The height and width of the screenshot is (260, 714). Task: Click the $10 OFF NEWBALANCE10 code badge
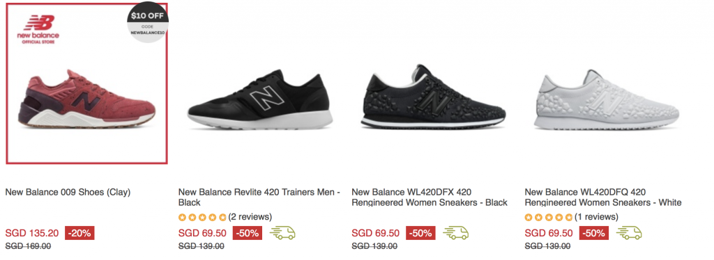(x=148, y=24)
